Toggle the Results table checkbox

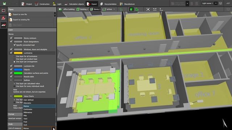pos(11,77)
